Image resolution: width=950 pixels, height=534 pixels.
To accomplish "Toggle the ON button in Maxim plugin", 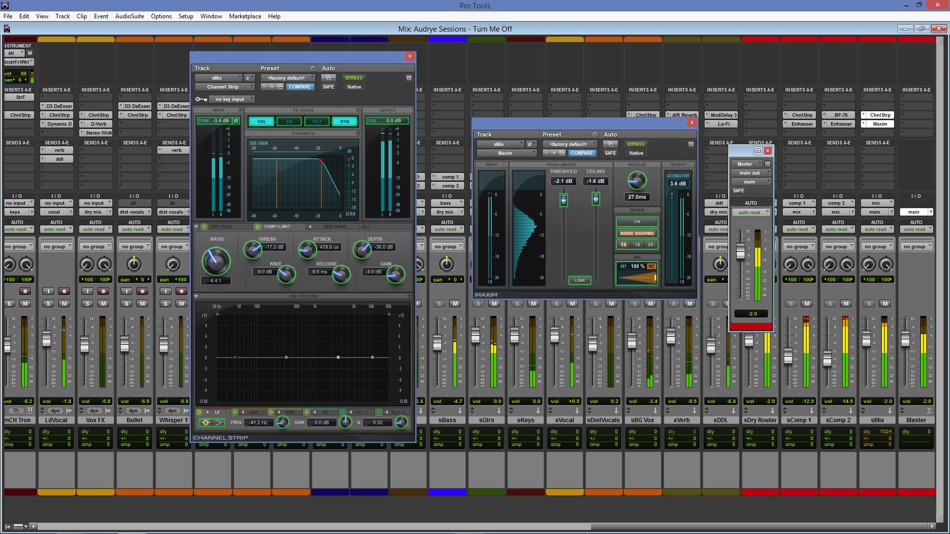I will pyautogui.click(x=637, y=221).
